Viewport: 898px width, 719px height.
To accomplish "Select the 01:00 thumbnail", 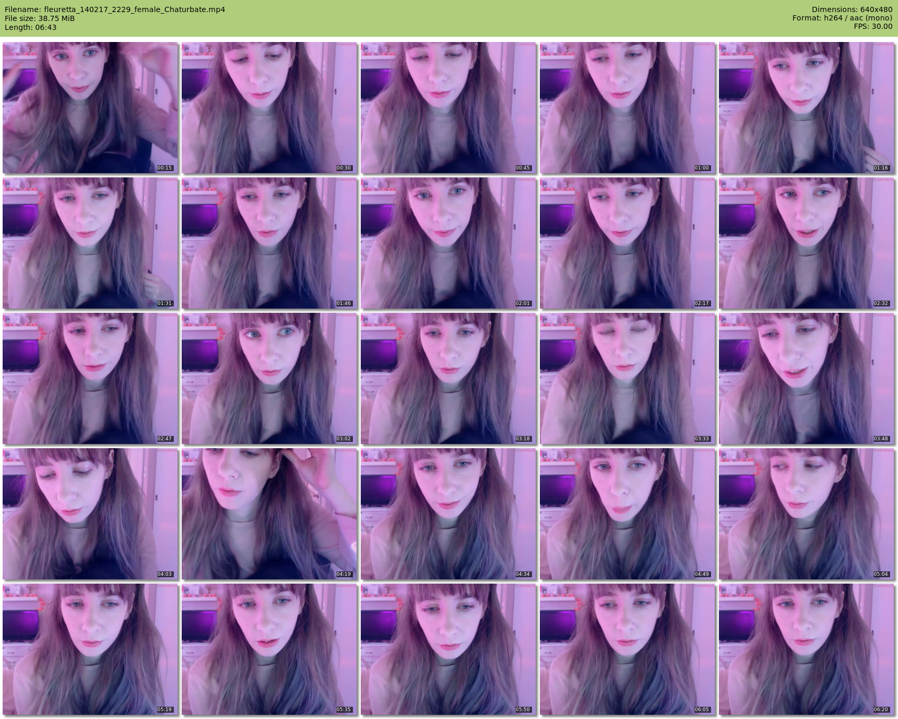I will click(x=628, y=108).
